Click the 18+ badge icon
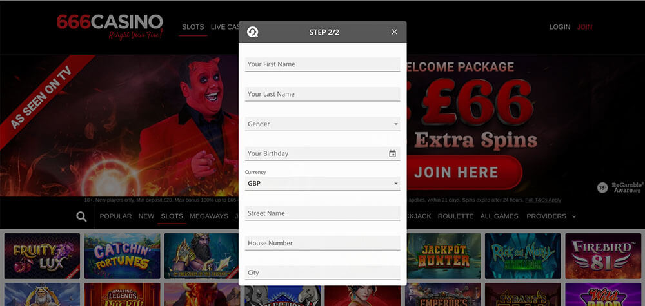This screenshot has height=306, width=645. click(602, 188)
